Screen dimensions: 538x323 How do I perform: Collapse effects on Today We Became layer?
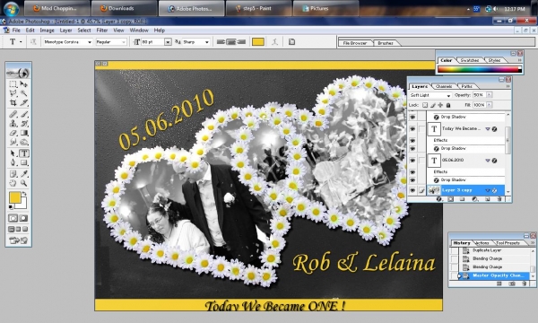point(488,129)
